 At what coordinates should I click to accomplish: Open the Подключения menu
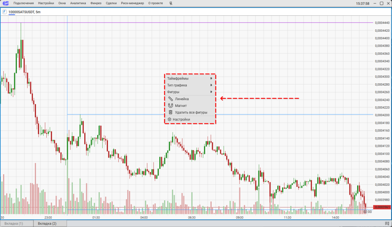pyautogui.click(x=23, y=3)
